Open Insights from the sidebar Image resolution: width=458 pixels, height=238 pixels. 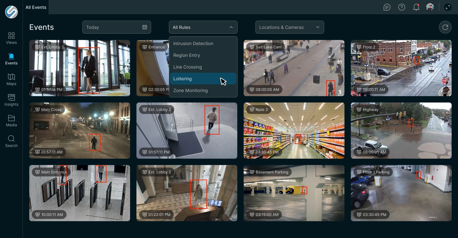11,100
